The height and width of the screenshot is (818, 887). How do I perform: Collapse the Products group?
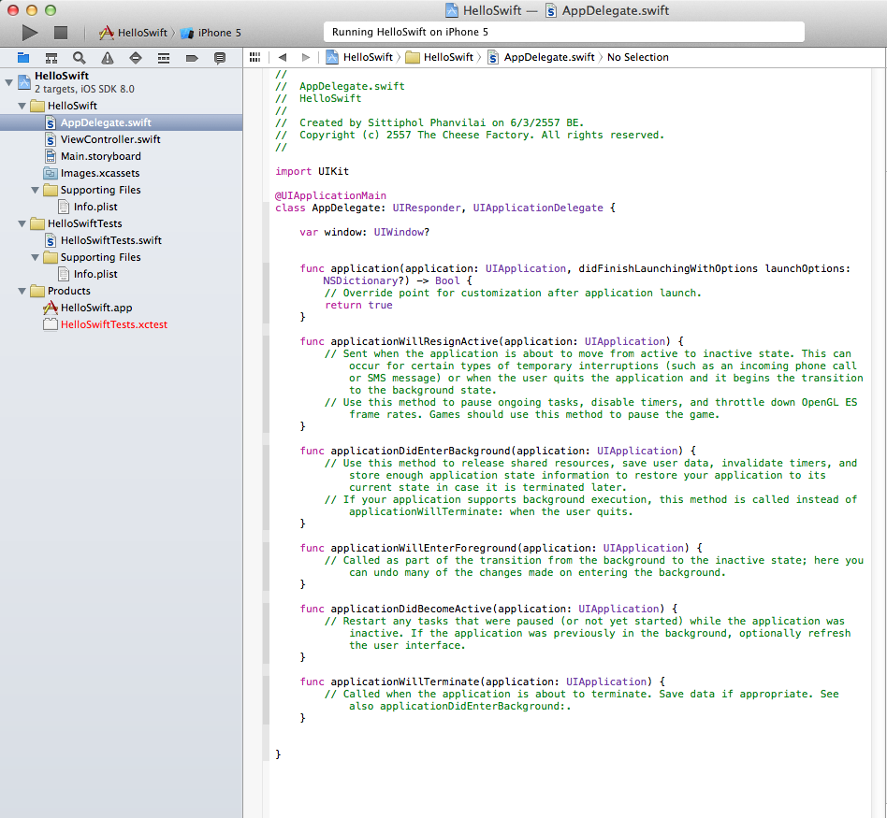point(22,291)
